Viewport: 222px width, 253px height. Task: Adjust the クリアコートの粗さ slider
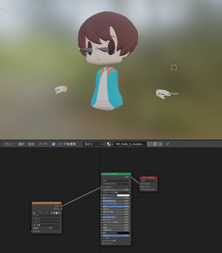click(116, 222)
